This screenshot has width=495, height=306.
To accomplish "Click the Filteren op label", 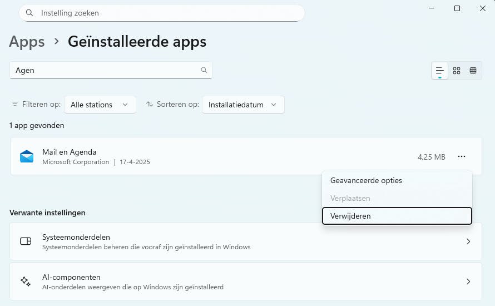I will (41, 104).
